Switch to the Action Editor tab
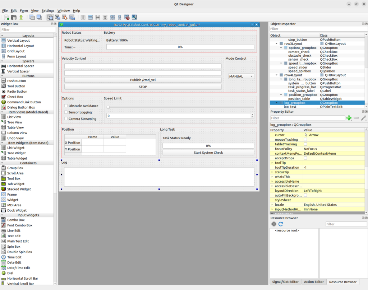This screenshot has height=290, width=368. point(314,282)
